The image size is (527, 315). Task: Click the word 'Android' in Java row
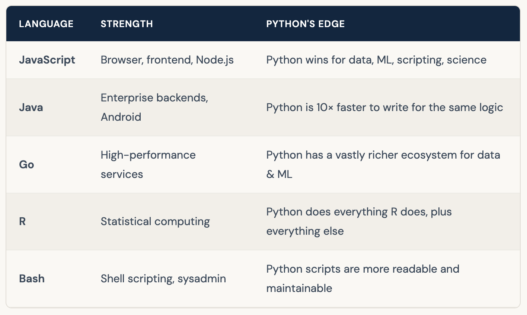coord(121,117)
